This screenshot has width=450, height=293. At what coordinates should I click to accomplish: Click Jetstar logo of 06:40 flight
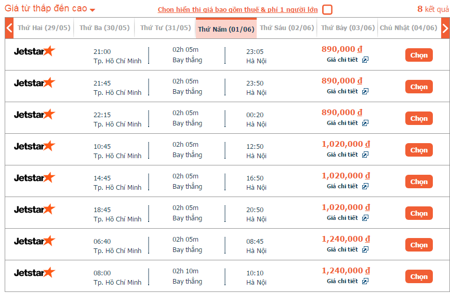34,241
